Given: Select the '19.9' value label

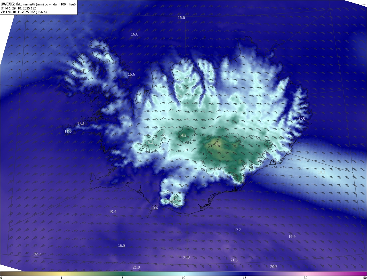Looking at the screenshot, I should tap(292, 237).
